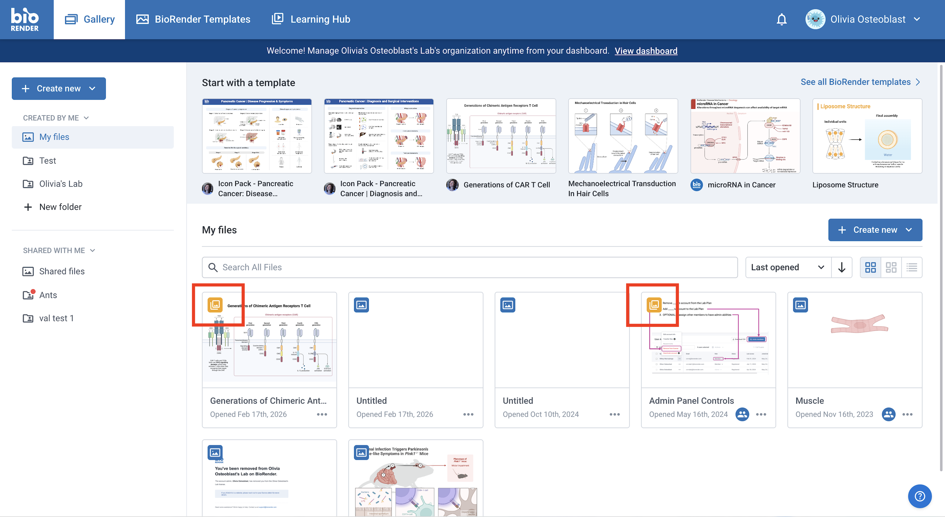This screenshot has width=945, height=517.
Task: Click the Search All Files field
Action: pos(469,267)
